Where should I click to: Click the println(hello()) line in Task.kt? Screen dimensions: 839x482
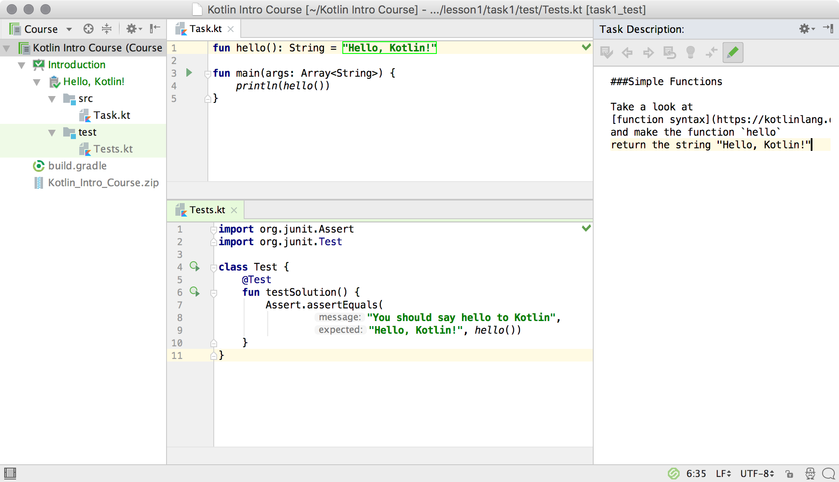[x=282, y=86]
